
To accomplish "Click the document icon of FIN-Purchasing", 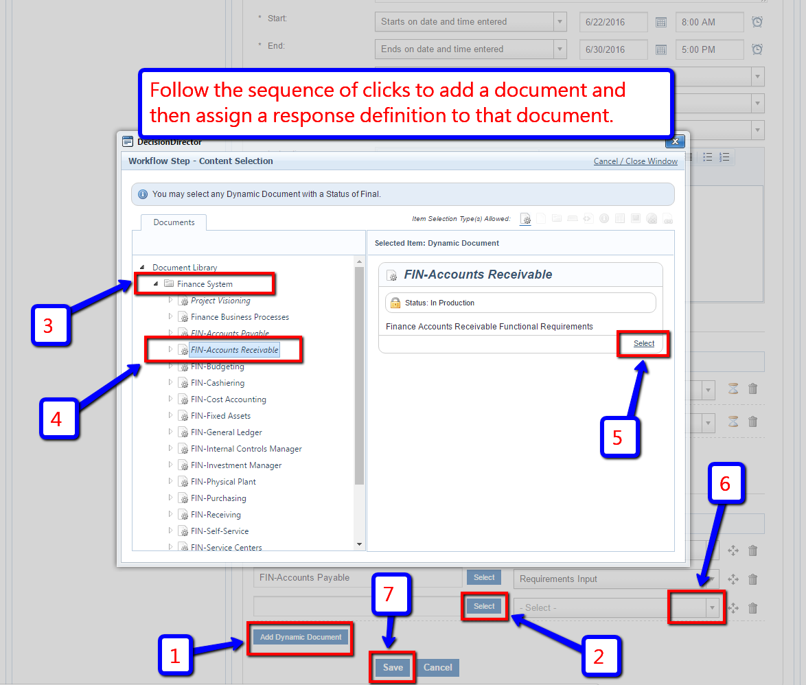I will point(183,498).
